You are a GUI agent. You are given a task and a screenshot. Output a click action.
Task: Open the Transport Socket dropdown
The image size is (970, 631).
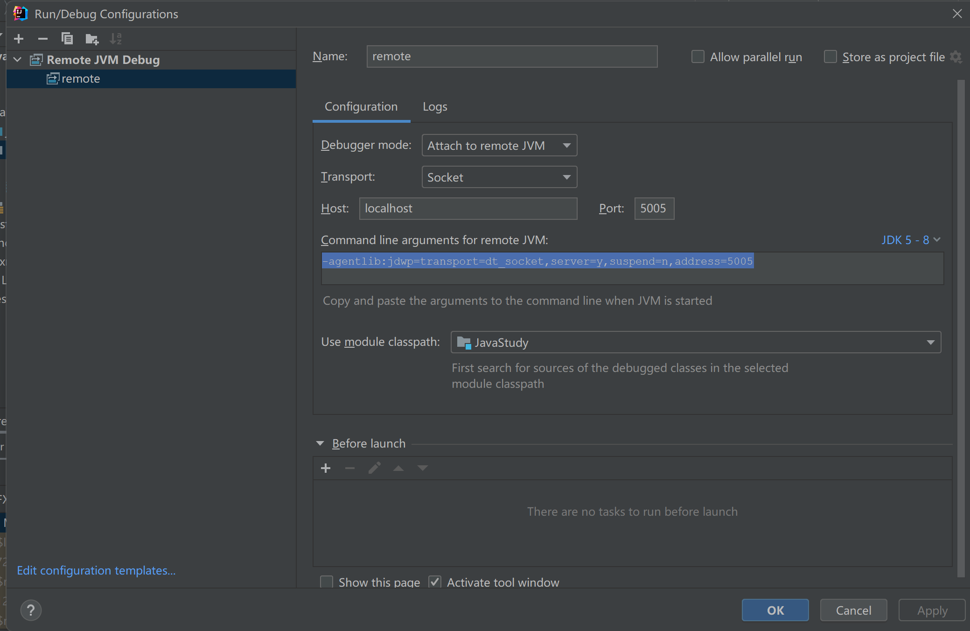pos(499,177)
